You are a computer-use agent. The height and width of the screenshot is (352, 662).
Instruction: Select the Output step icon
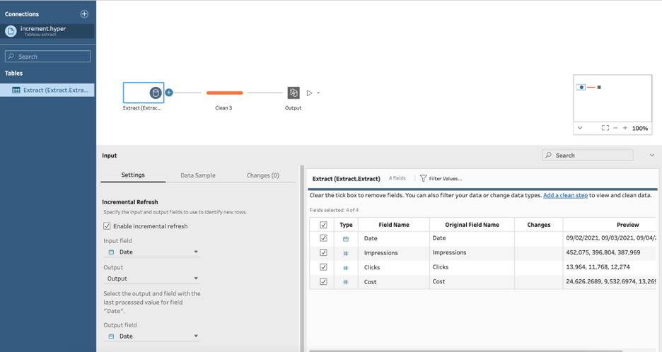294,93
